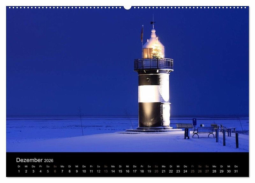The image size is (255, 183).
Task: Click the weather vane atop the lighthouse
Action: [153, 23]
